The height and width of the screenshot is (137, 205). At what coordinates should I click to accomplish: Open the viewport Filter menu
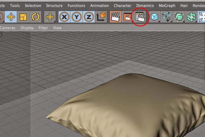tap(43, 28)
